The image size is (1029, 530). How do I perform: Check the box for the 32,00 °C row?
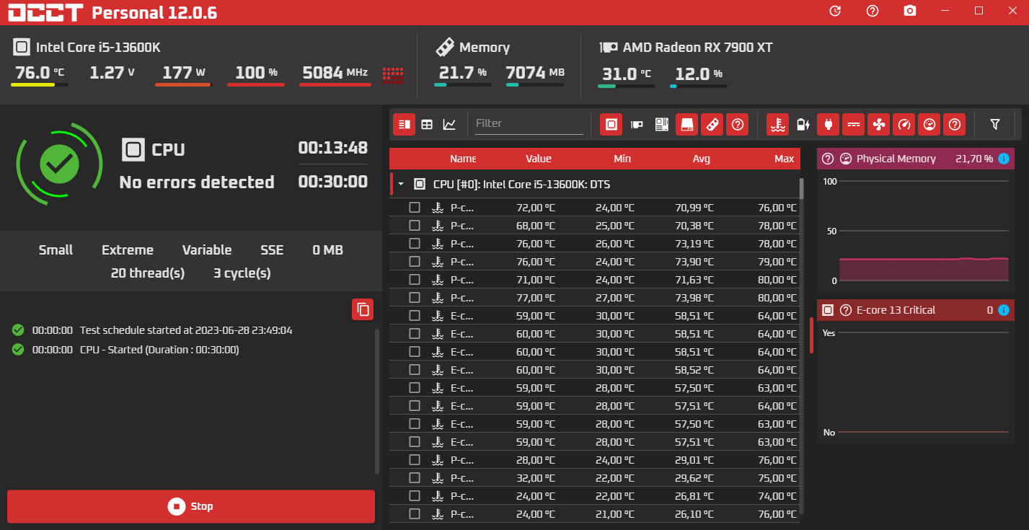coord(415,478)
